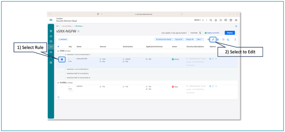Viewport: 285px width, 132px height.
Task: Click the Favorites star in sidebar
Action: click(51, 31)
